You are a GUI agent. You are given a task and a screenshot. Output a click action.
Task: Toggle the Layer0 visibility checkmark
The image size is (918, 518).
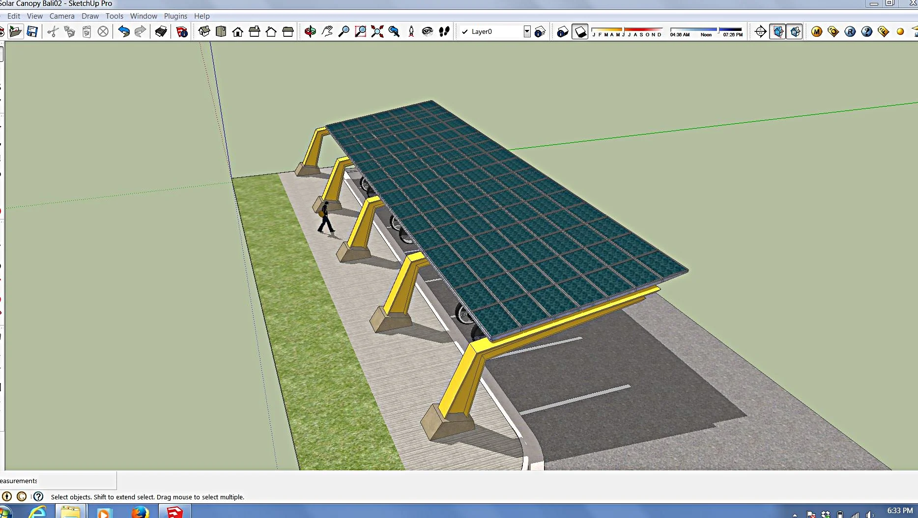pyautogui.click(x=465, y=31)
